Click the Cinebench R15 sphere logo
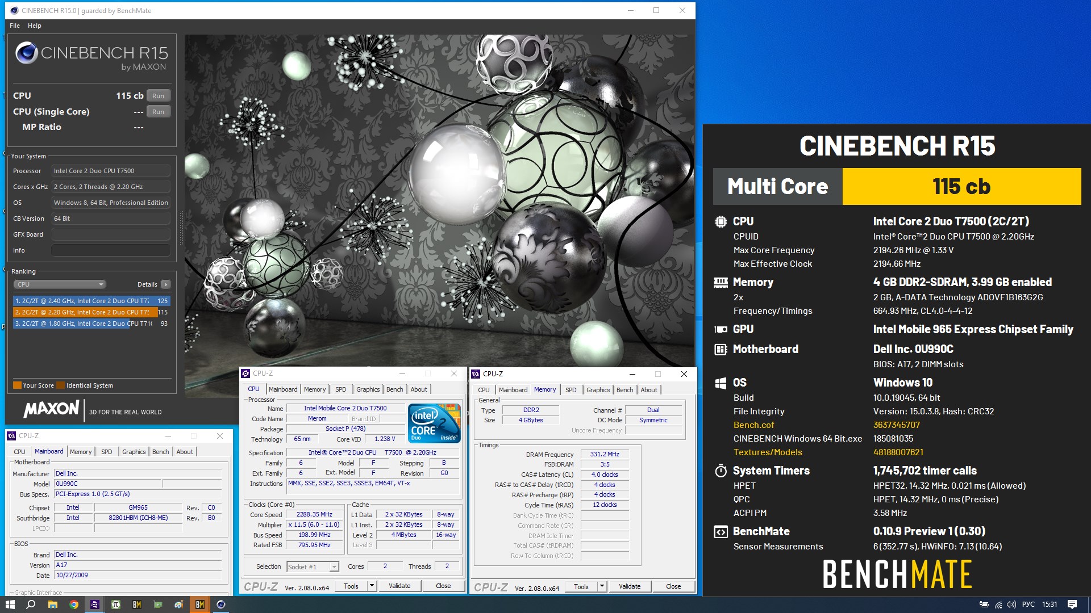The image size is (1091, 613). click(x=26, y=53)
